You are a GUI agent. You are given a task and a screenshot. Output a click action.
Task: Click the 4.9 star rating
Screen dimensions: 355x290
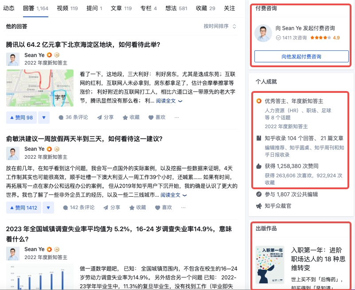point(325,38)
